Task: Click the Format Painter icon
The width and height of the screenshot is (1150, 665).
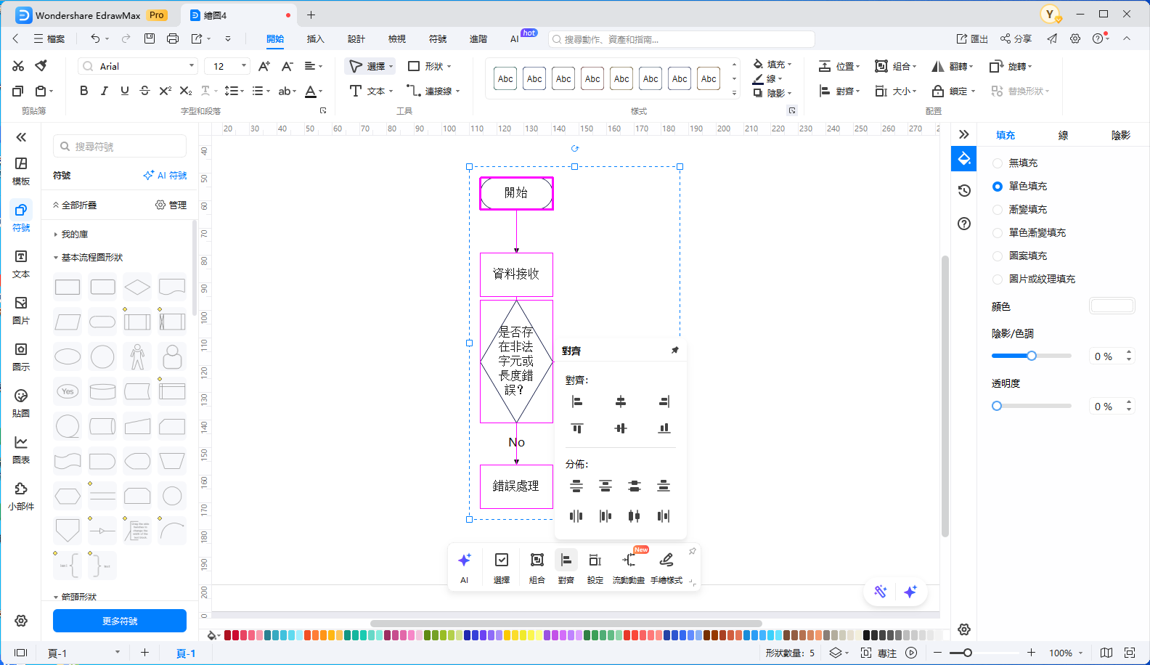Action: coord(41,66)
